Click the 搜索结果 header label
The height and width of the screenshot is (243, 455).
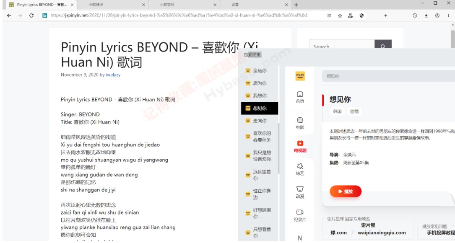click(253, 54)
